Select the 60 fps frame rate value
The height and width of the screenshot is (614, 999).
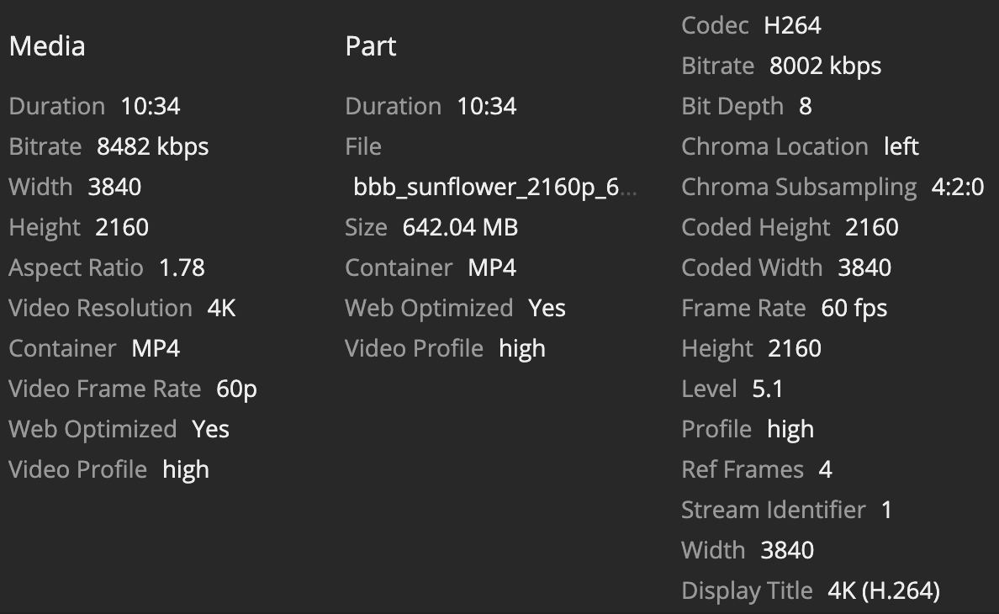pyautogui.click(x=854, y=308)
